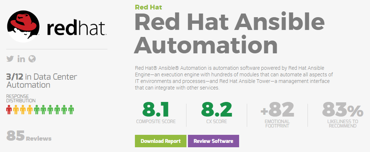Click the first yellow person icon
Screen dimensions: 370x152
16,109
